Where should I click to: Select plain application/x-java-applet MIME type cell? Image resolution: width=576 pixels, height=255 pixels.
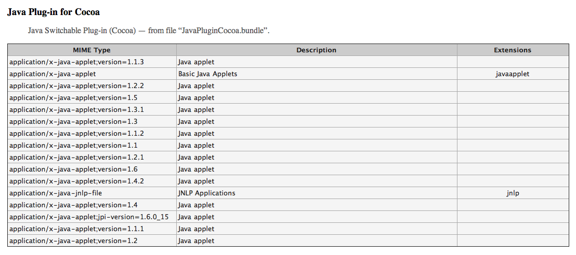tap(92, 74)
